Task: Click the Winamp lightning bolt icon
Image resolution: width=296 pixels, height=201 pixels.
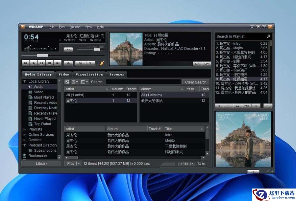Action: coord(102,63)
